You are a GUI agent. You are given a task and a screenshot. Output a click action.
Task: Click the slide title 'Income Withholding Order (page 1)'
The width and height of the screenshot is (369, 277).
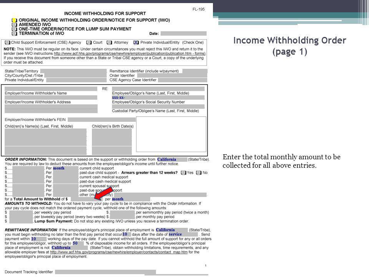tap(290, 46)
